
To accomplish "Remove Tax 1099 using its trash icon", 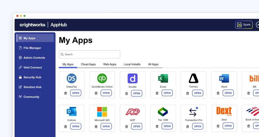I will coord(157,126).
